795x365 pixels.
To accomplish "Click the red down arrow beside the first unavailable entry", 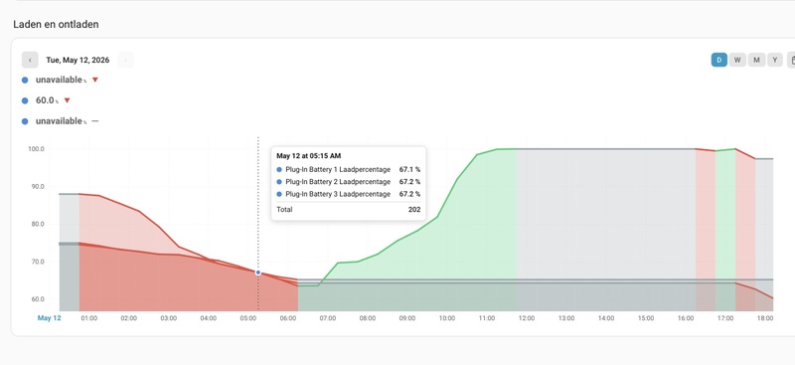I will pyautogui.click(x=94, y=80).
